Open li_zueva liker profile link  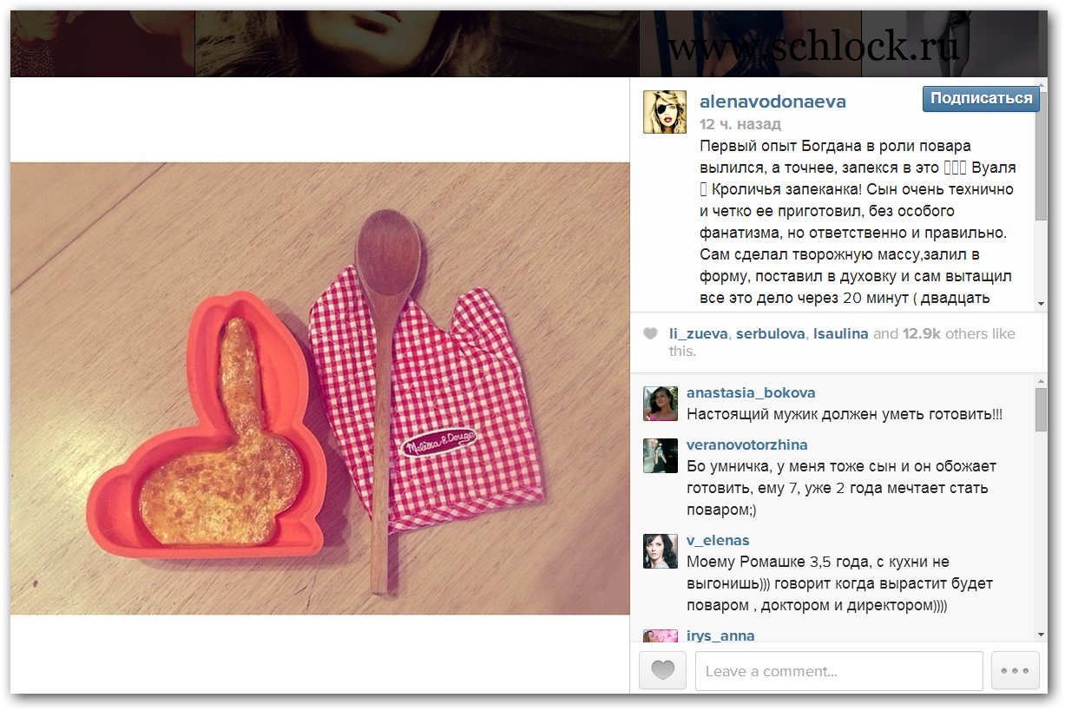pos(699,334)
